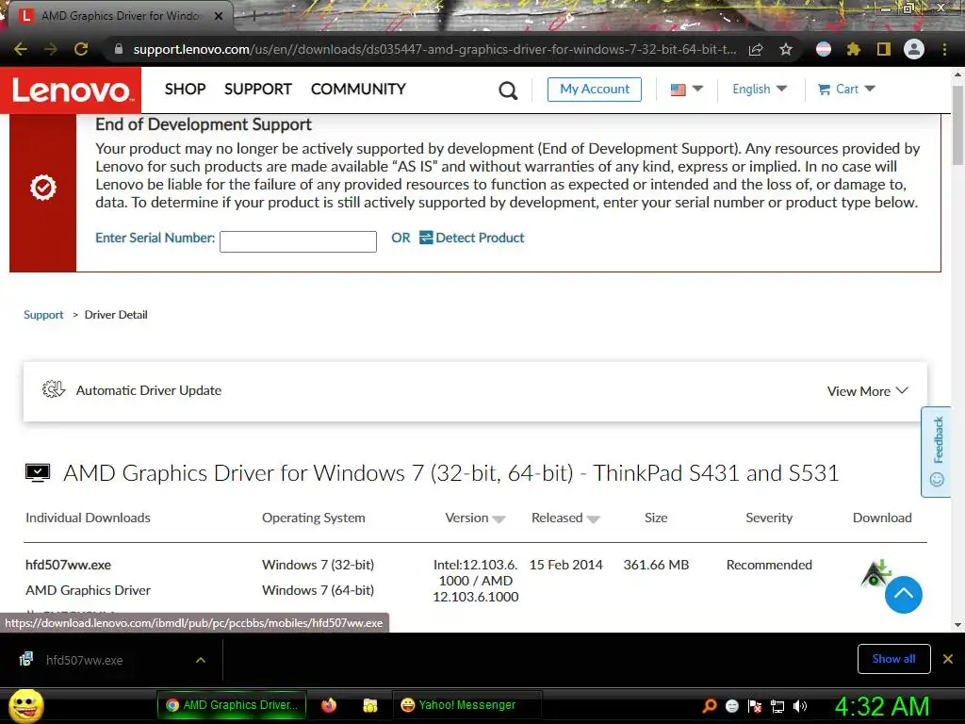This screenshot has width=965, height=724.
Task: Open the Chrome three-dot menu
Action: click(944, 49)
